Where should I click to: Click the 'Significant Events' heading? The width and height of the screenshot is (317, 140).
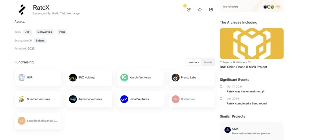235,80
